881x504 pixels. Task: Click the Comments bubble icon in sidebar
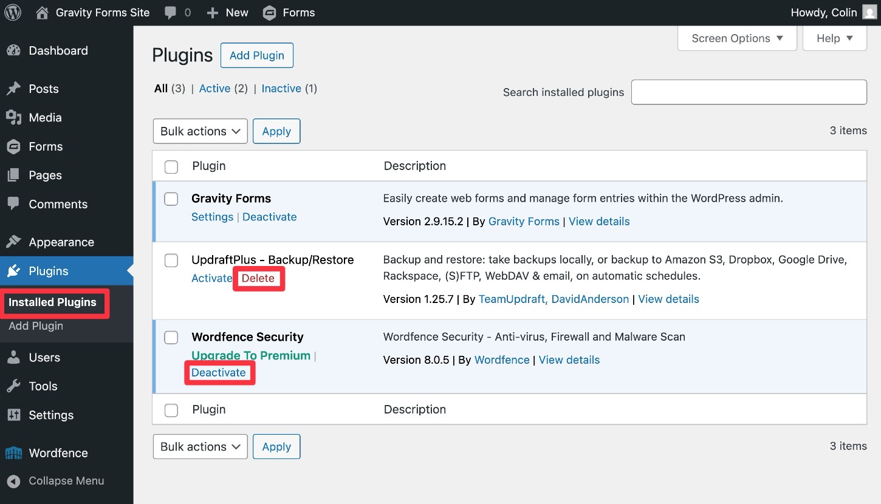(13, 204)
